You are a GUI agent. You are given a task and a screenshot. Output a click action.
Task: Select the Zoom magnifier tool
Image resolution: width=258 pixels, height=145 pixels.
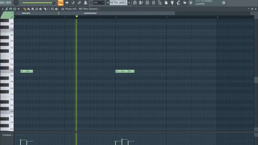(x=53, y=9)
